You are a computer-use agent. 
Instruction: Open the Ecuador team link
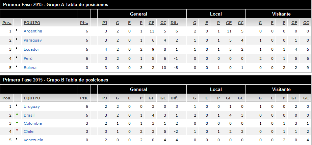(31, 49)
